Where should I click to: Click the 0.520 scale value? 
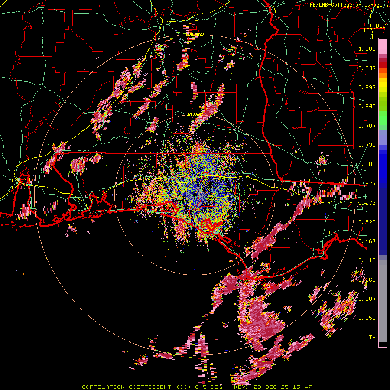coord(367,222)
